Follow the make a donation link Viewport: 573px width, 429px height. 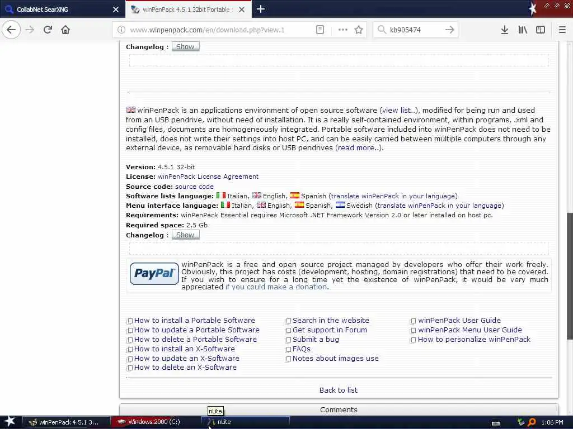click(x=276, y=287)
